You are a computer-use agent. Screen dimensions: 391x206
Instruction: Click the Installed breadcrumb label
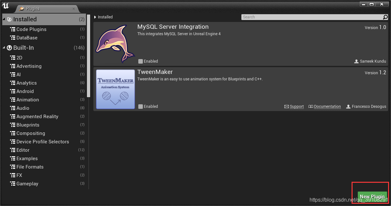[105, 17]
